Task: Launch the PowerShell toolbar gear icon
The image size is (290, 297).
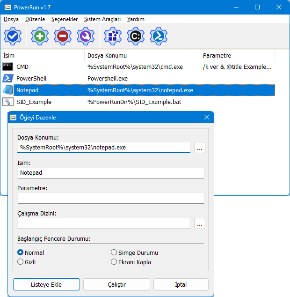Action: (x=159, y=36)
